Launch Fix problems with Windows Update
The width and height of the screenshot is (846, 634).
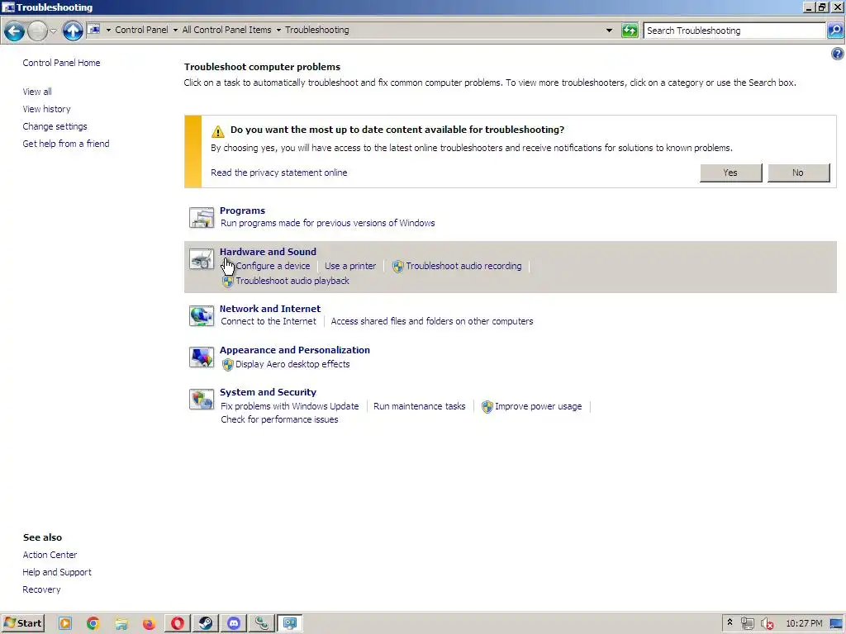290,406
